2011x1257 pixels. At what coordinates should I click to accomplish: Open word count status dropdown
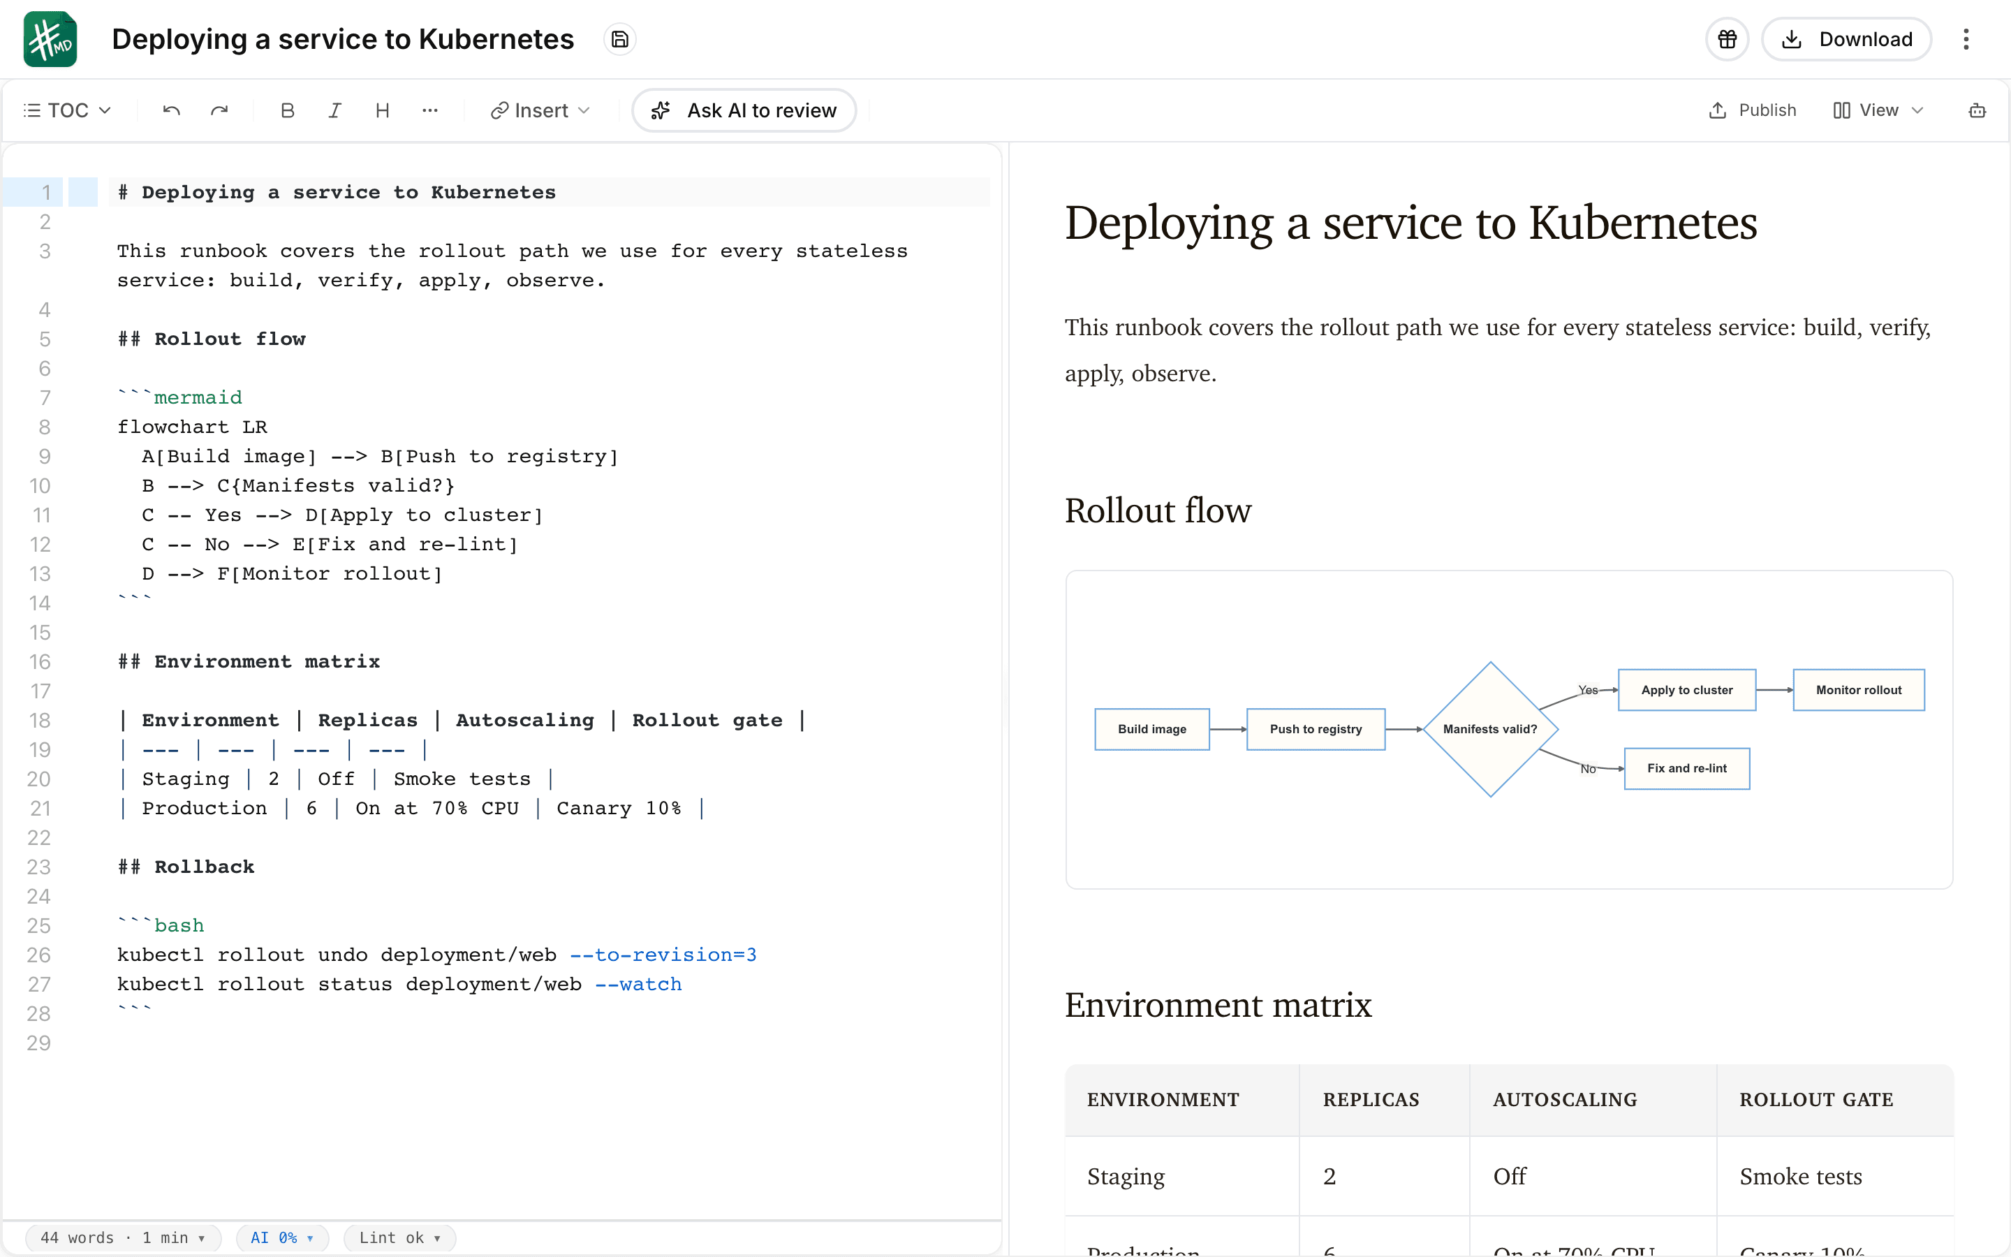123,1238
